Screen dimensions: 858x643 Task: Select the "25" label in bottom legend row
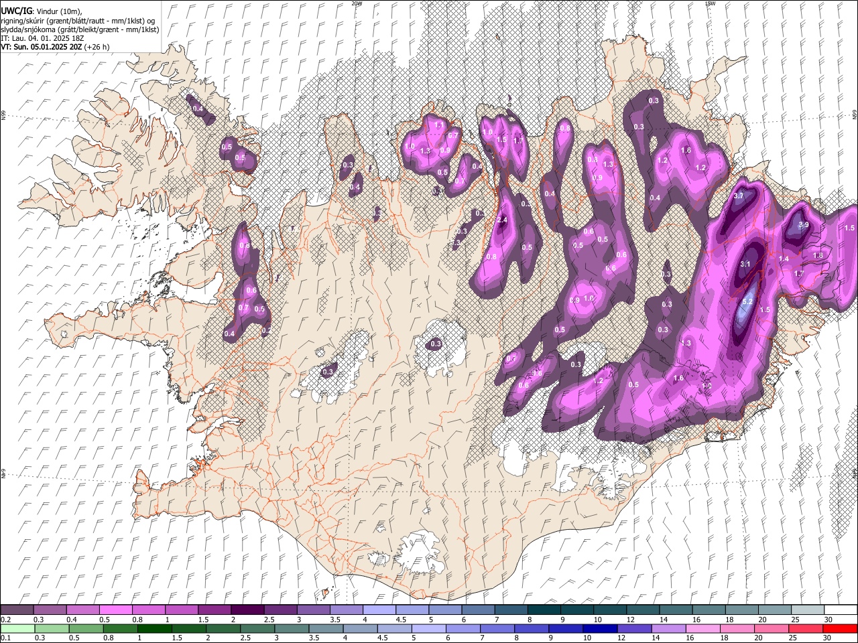coord(792,638)
